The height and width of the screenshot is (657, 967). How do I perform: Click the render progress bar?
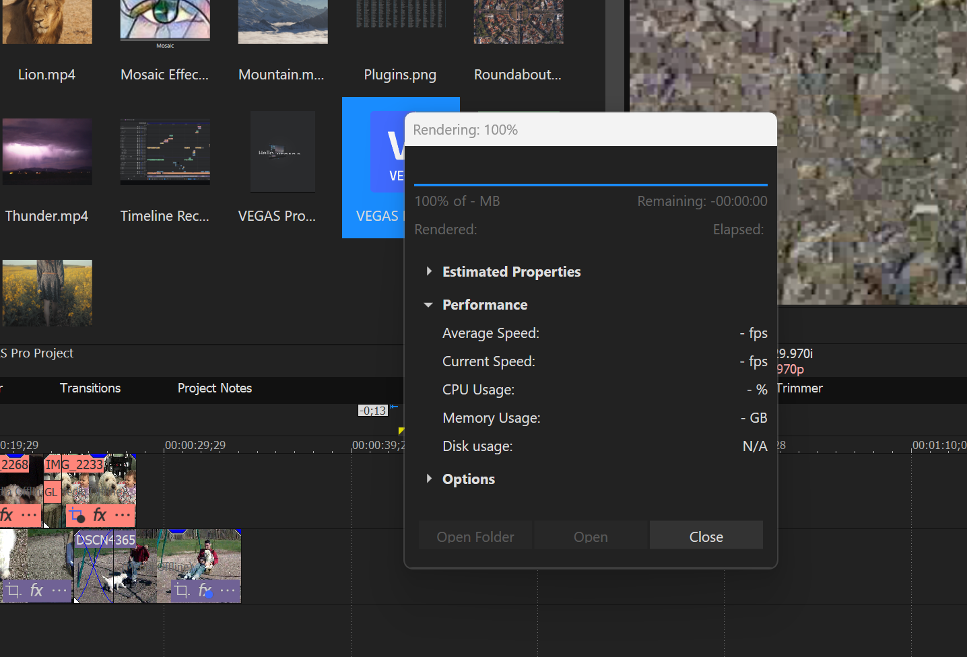click(590, 184)
